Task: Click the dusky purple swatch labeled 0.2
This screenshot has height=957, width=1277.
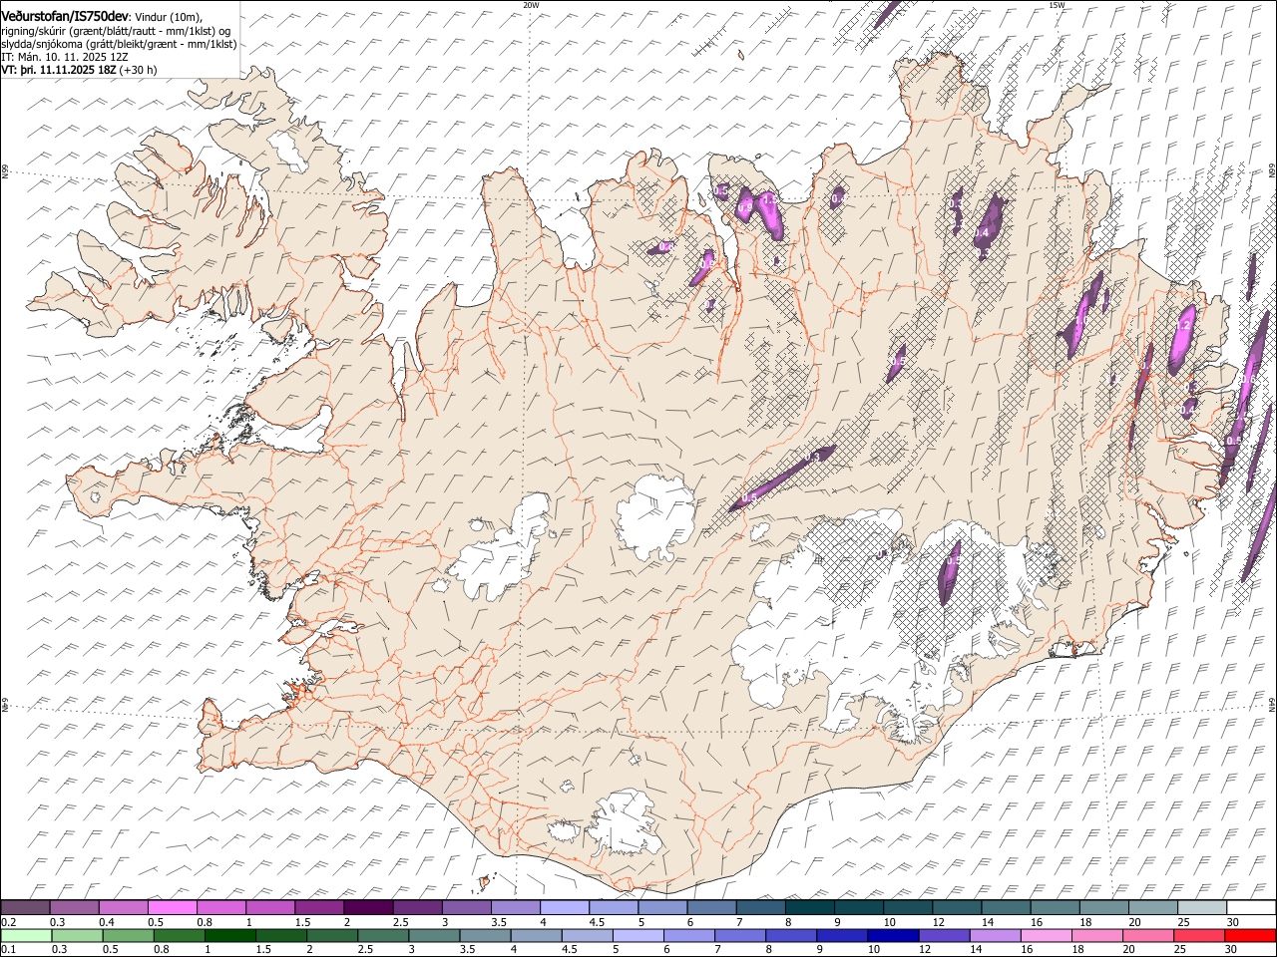Action: pos(25,908)
